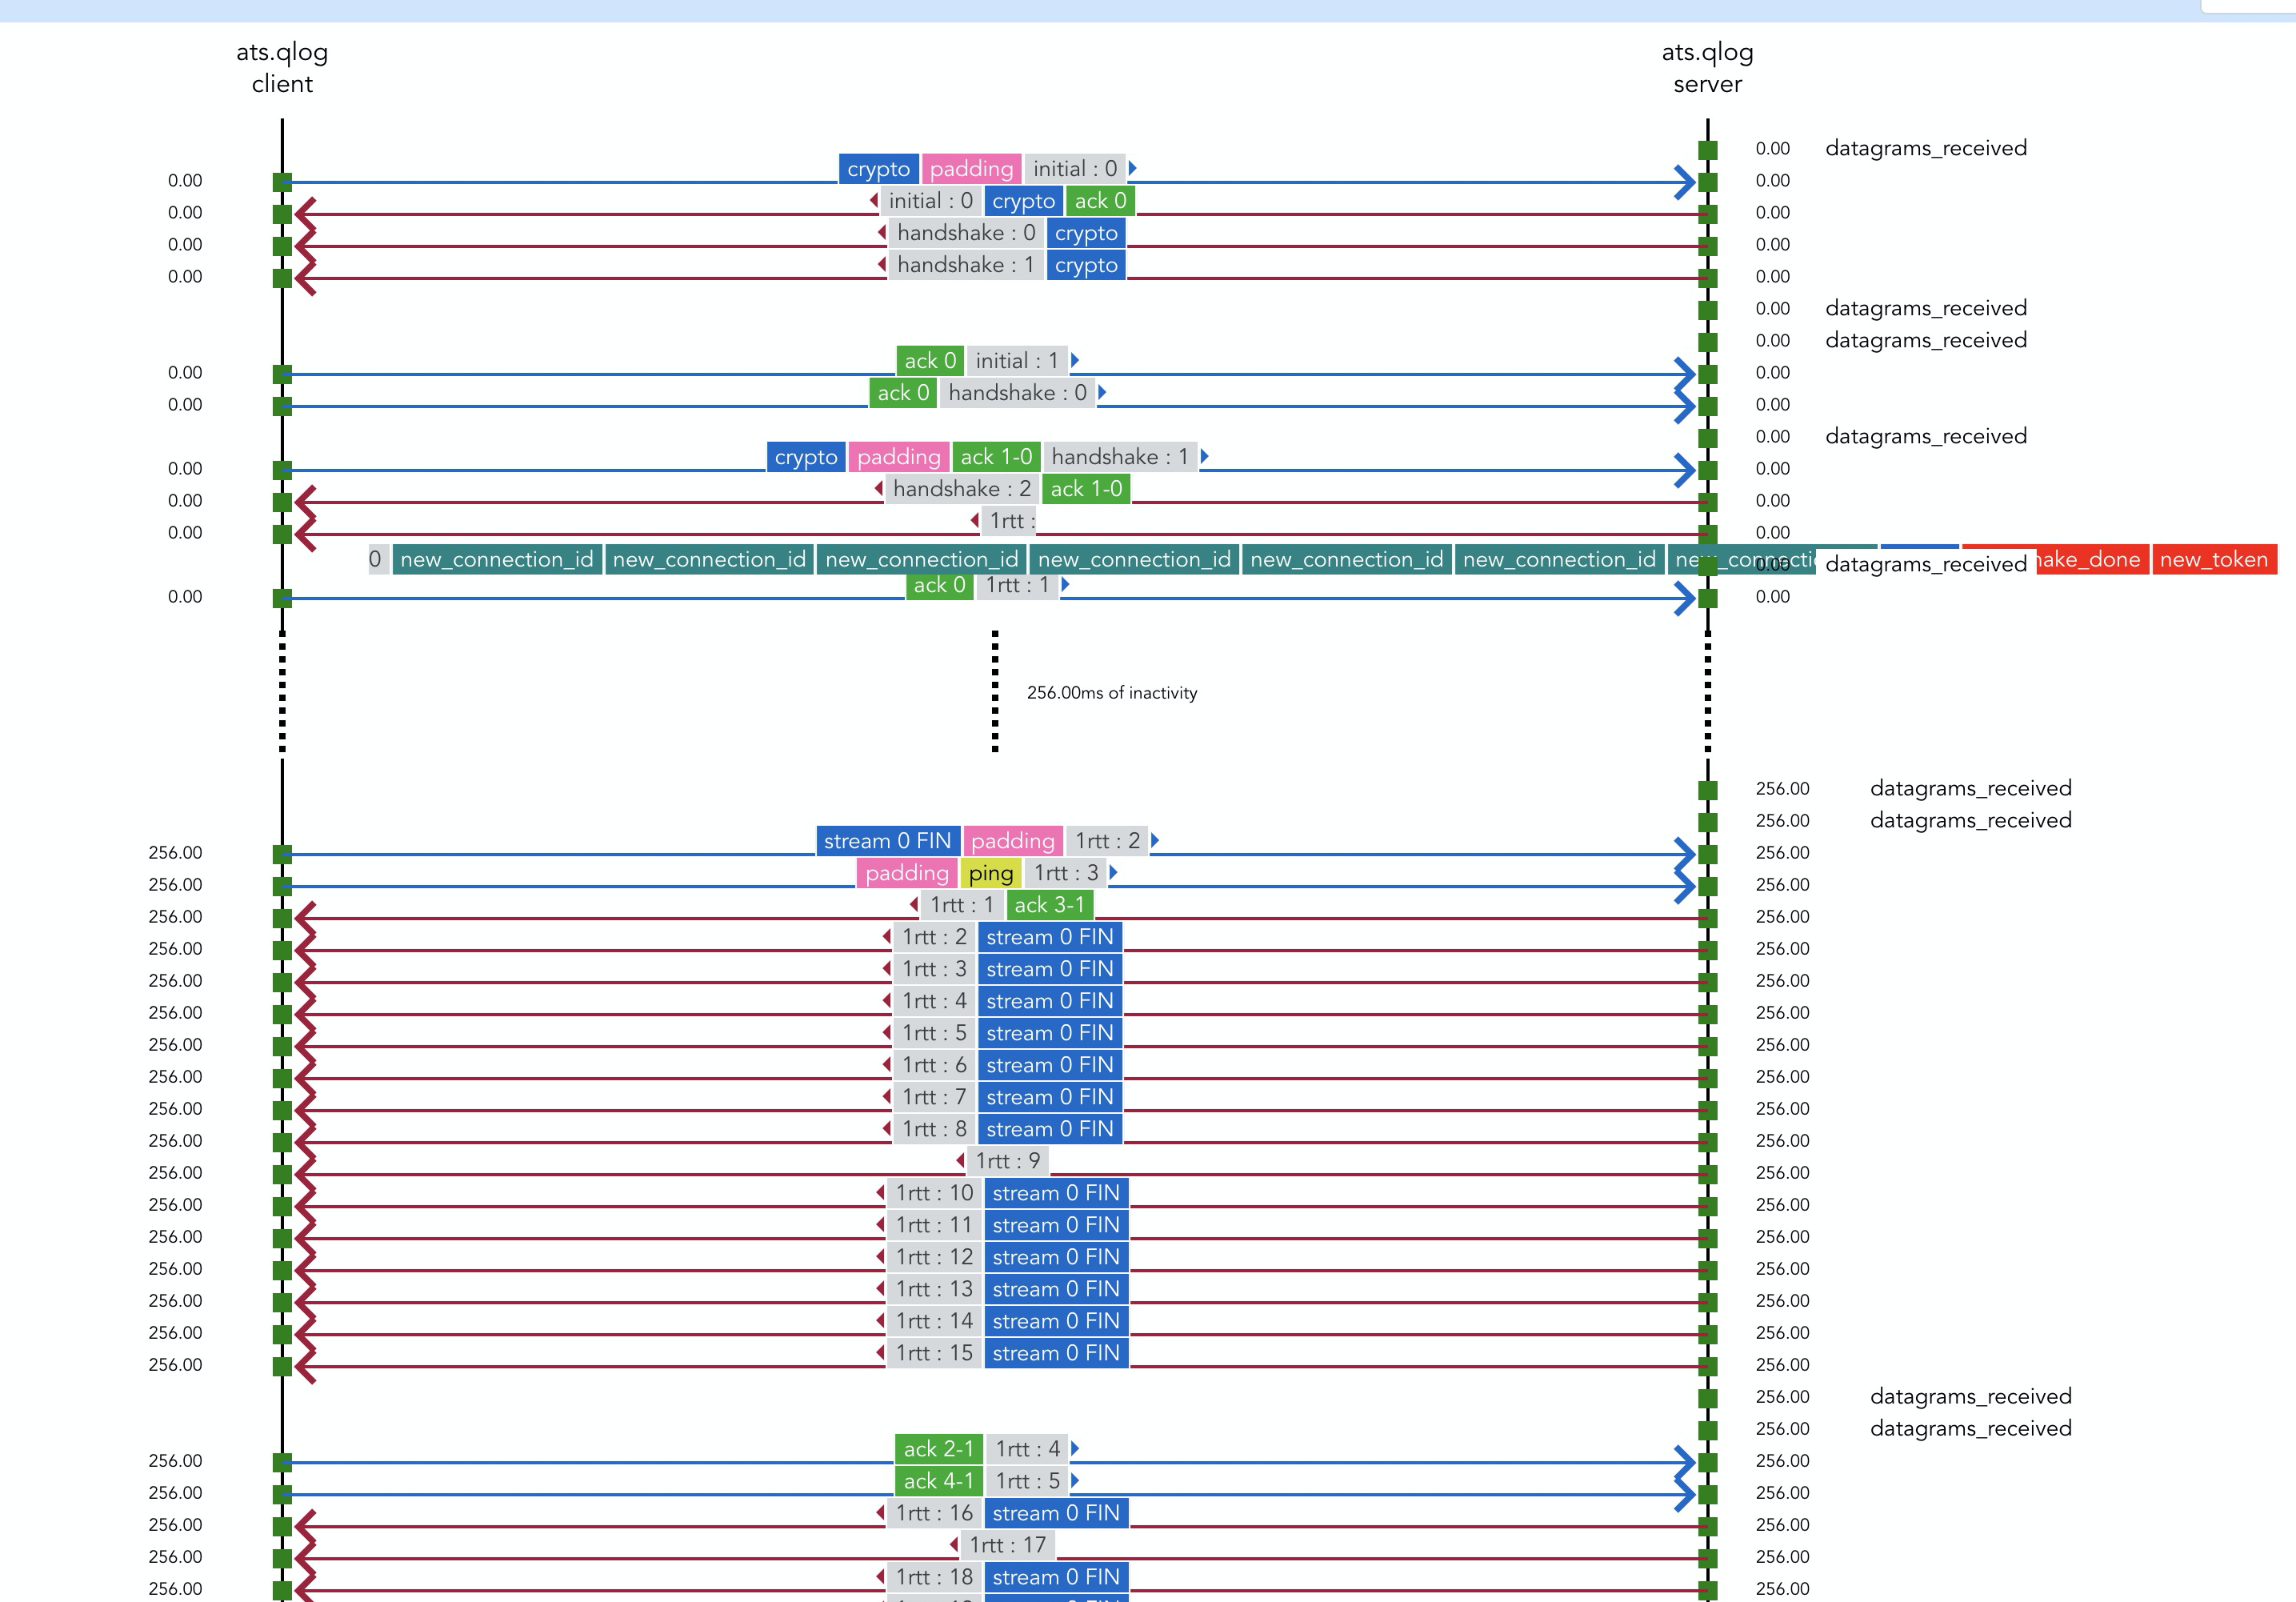The image size is (2296, 1602).
Task: Click the '256.00ms of inactivity' gap label
Action: [1111, 693]
